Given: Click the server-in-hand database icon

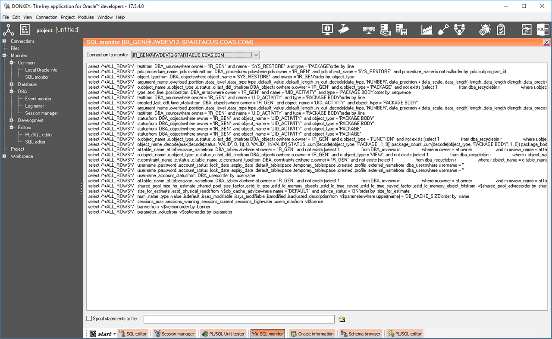Looking at the screenshot, I should coord(385,29).
